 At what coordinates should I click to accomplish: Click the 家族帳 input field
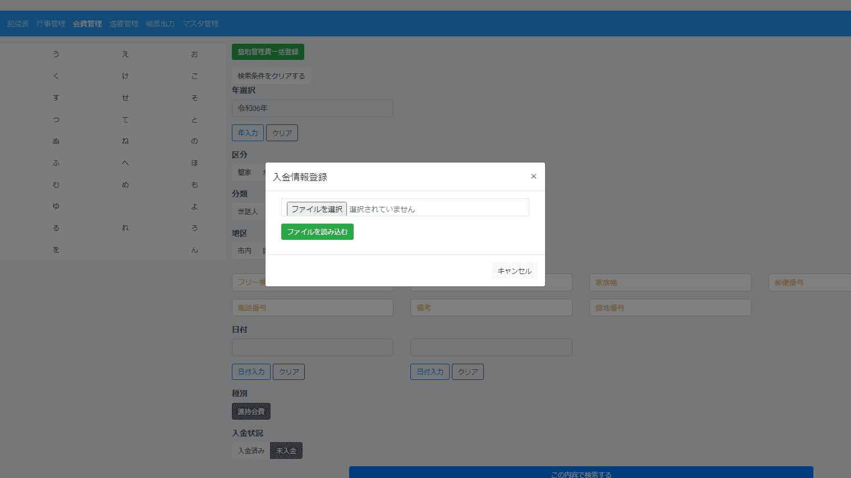(670, 282)
